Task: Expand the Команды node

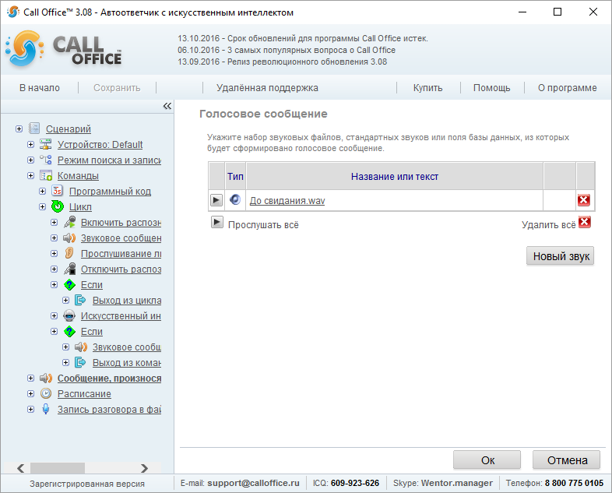Action: pyautogui.click(x=30, y=175)
